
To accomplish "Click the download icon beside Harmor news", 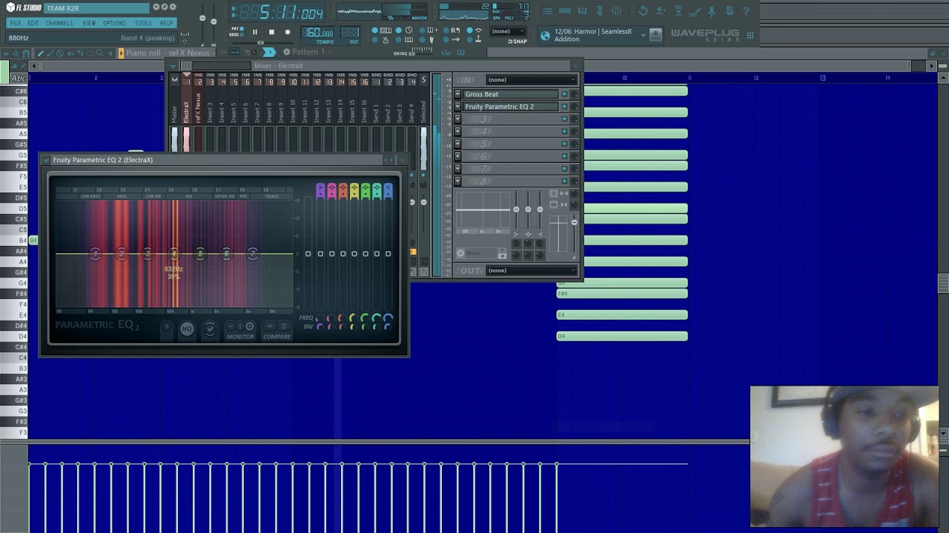I will pyautogui.click(x=655, y=35).
